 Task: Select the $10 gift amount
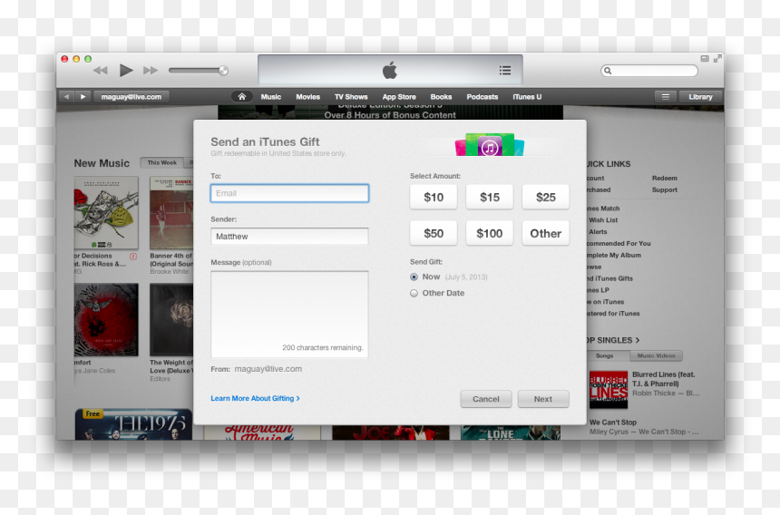coord(434,198)
